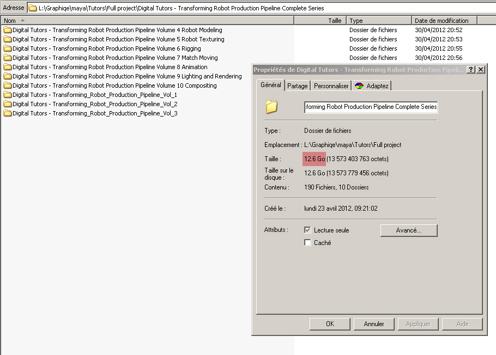Click the Dossier de fichiers type for Volume 6
Screen dimensions: 496x355
(x=373, y=48)
